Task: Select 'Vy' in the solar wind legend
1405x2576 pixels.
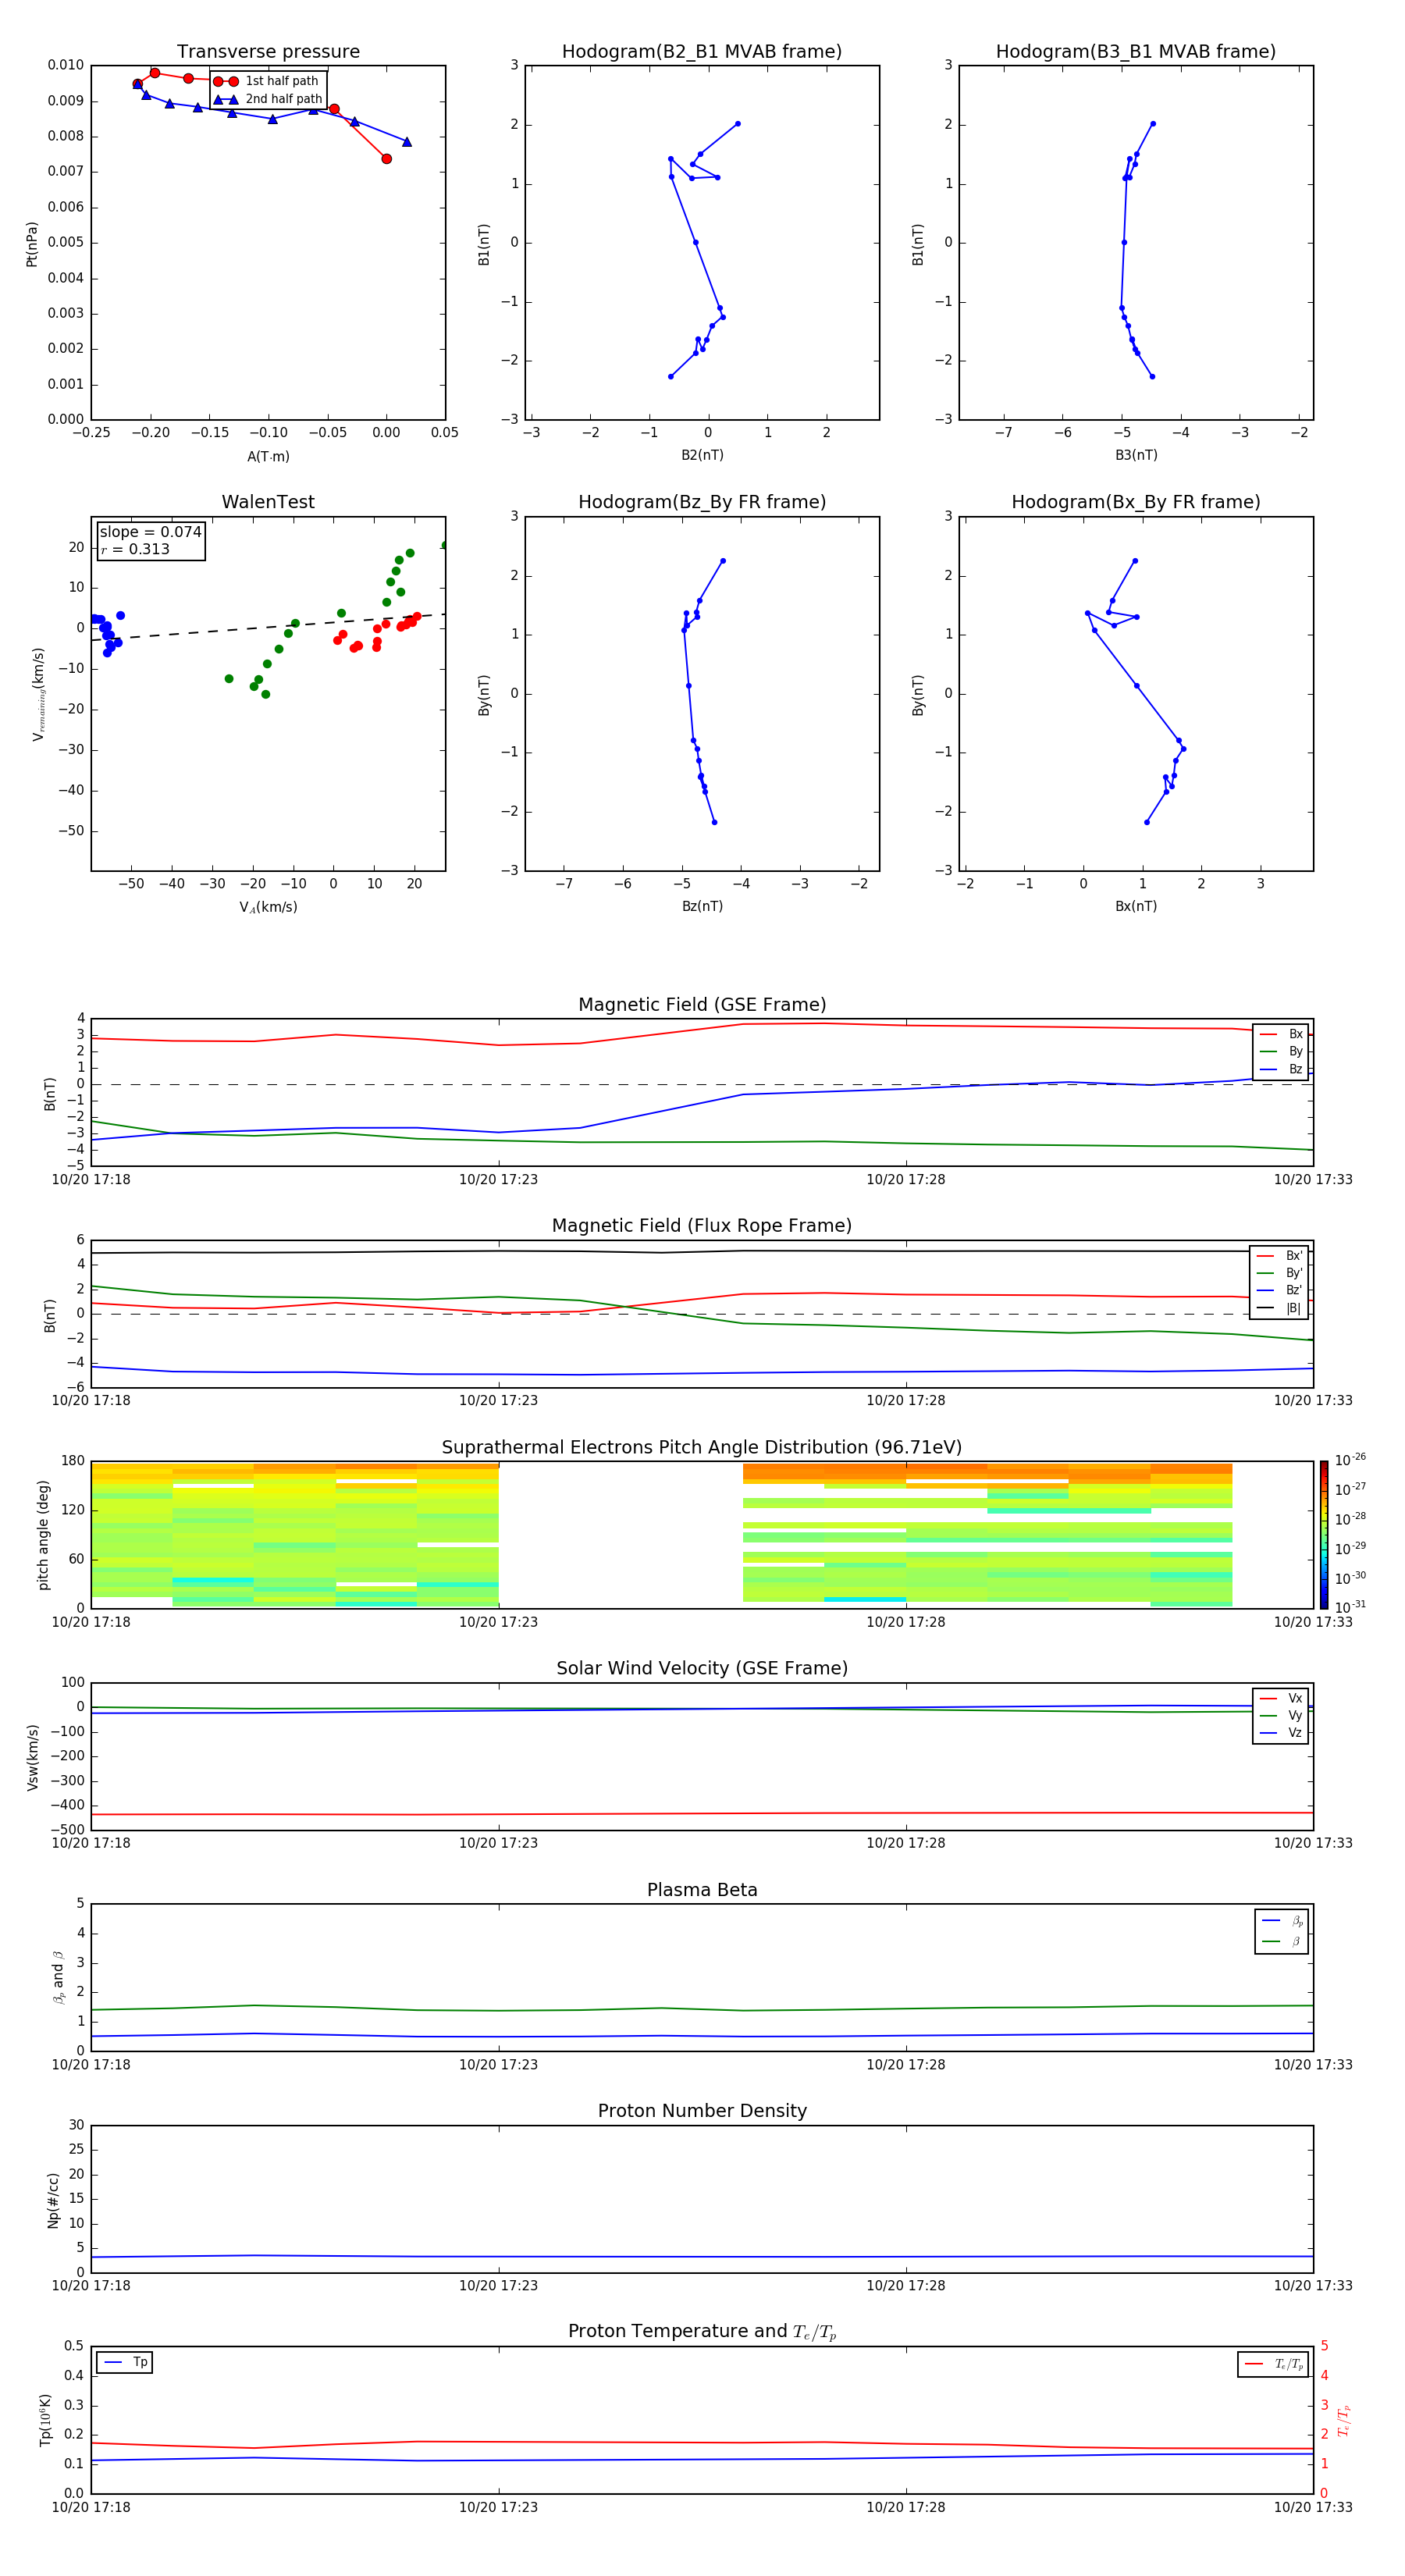Action: tap(1281, 1715)
